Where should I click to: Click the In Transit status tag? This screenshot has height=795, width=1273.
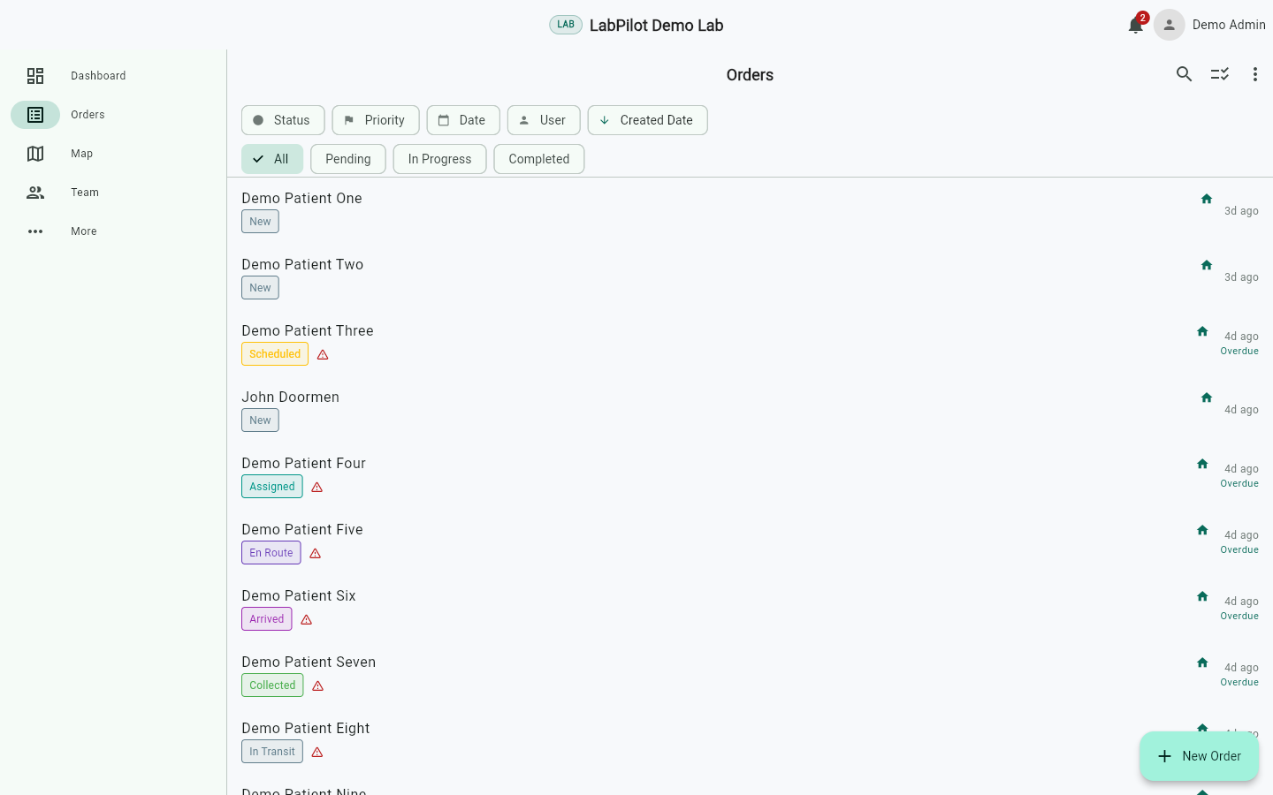(x=272, y=752)
